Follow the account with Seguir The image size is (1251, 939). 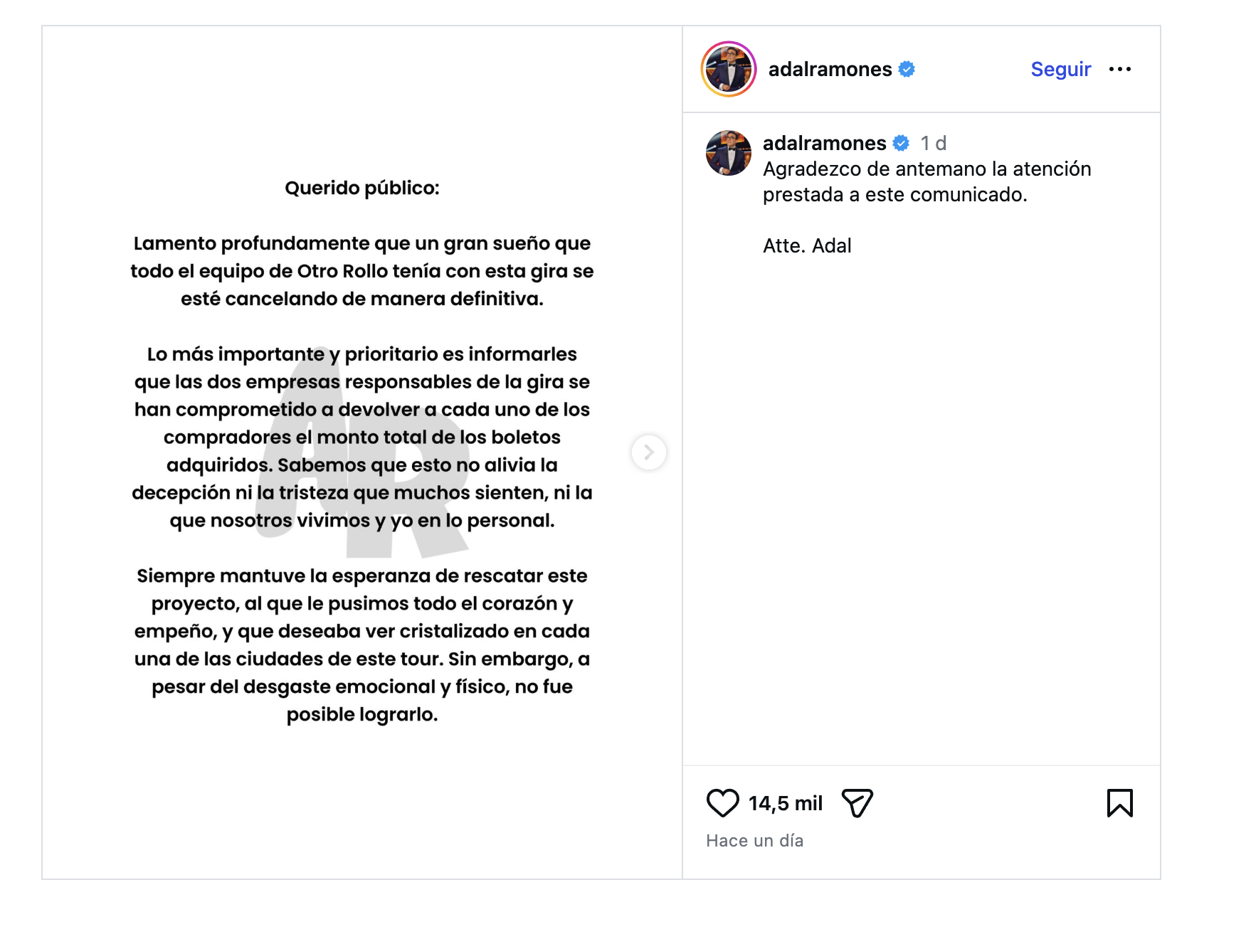coord(1060,69)
